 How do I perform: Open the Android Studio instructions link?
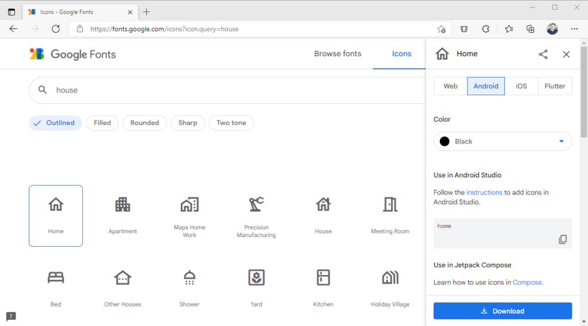(x=484, y=192)
